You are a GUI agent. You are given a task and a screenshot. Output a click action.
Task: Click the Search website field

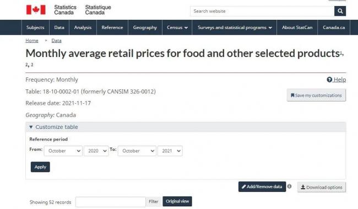(x=262, y=11)
